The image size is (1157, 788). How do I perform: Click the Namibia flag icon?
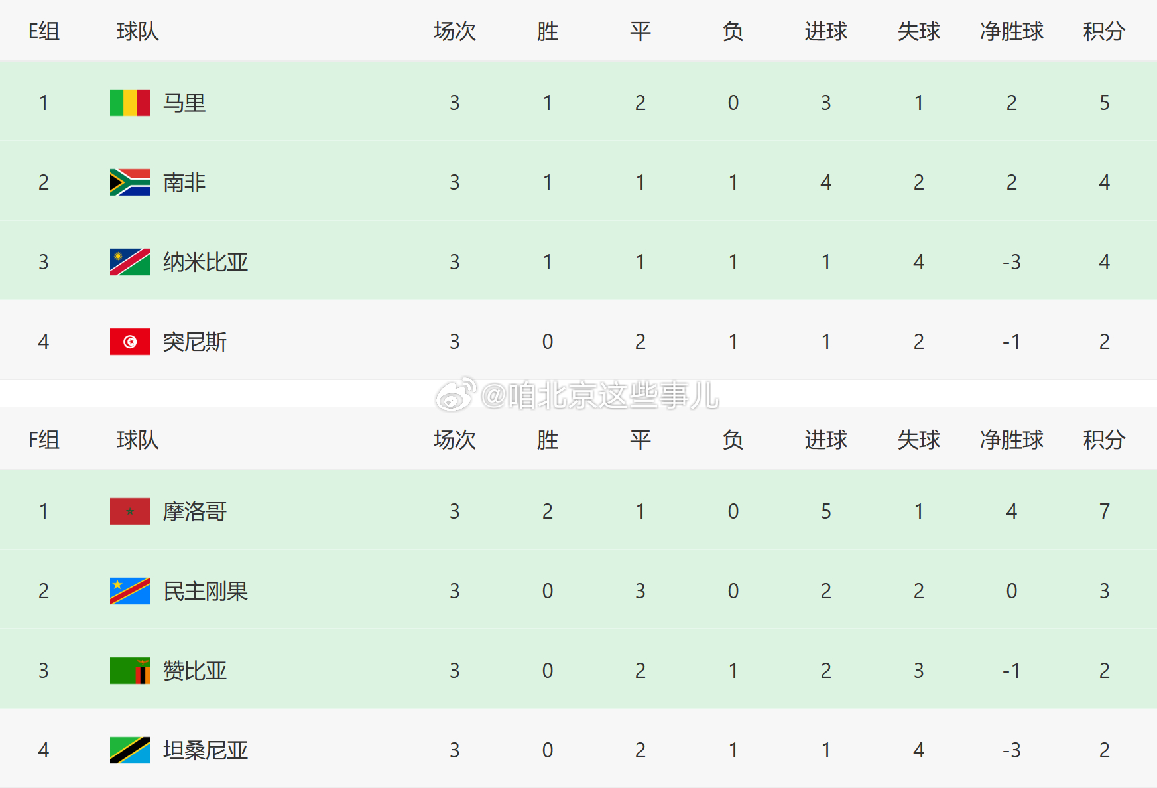coord(129,262)
